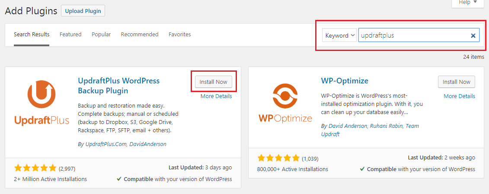Open the Featured plugins tab
This screenshot has width=489, height=194.
(x=70, y=34)
